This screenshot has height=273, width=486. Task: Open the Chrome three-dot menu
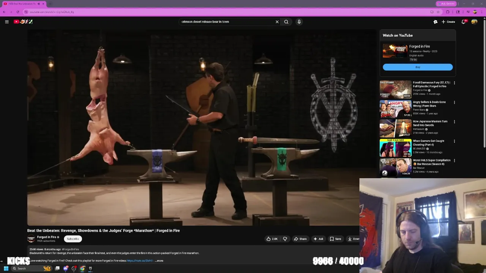(x=482, y=12)
